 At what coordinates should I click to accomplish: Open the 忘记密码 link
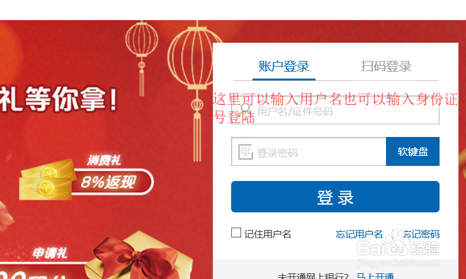point(421,234)
